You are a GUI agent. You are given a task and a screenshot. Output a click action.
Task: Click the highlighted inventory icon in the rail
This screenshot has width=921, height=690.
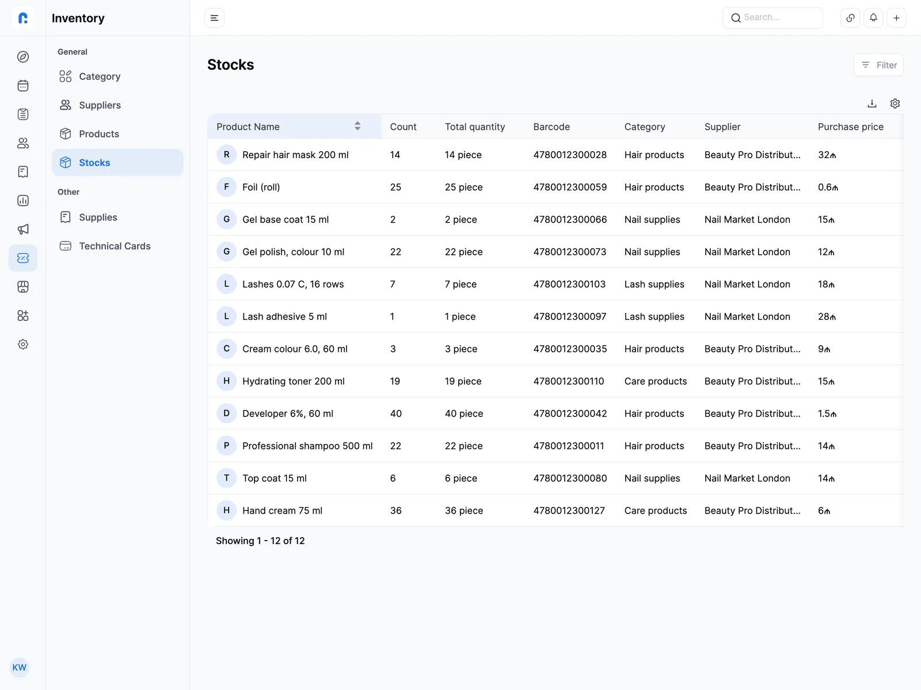[23, 258]
